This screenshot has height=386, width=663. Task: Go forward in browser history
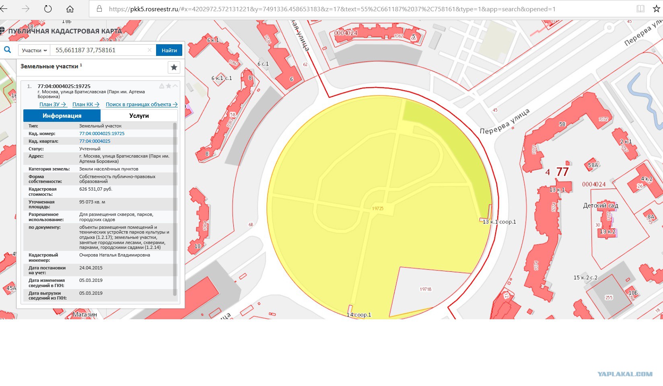[26, 8]
